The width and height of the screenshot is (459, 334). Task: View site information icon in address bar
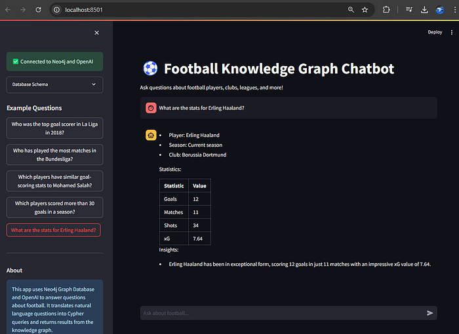coord(56,10)
